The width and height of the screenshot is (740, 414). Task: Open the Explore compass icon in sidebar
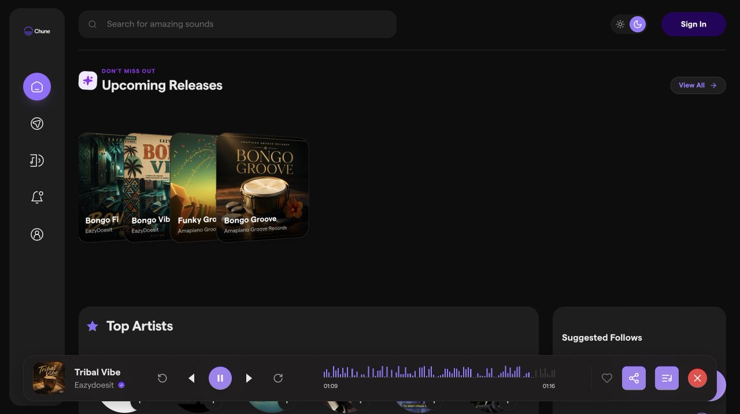tap(37, 124)
